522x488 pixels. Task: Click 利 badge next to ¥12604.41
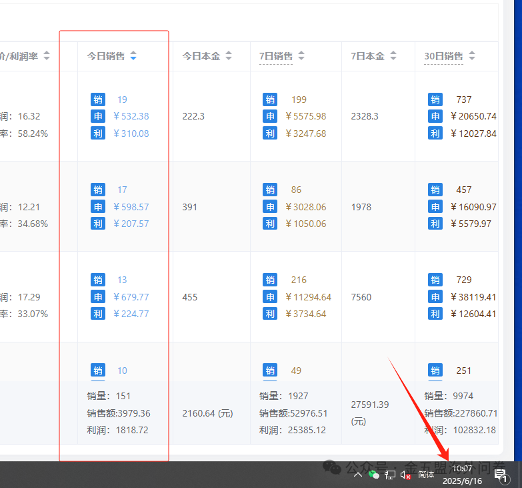[x=435, y=314]
